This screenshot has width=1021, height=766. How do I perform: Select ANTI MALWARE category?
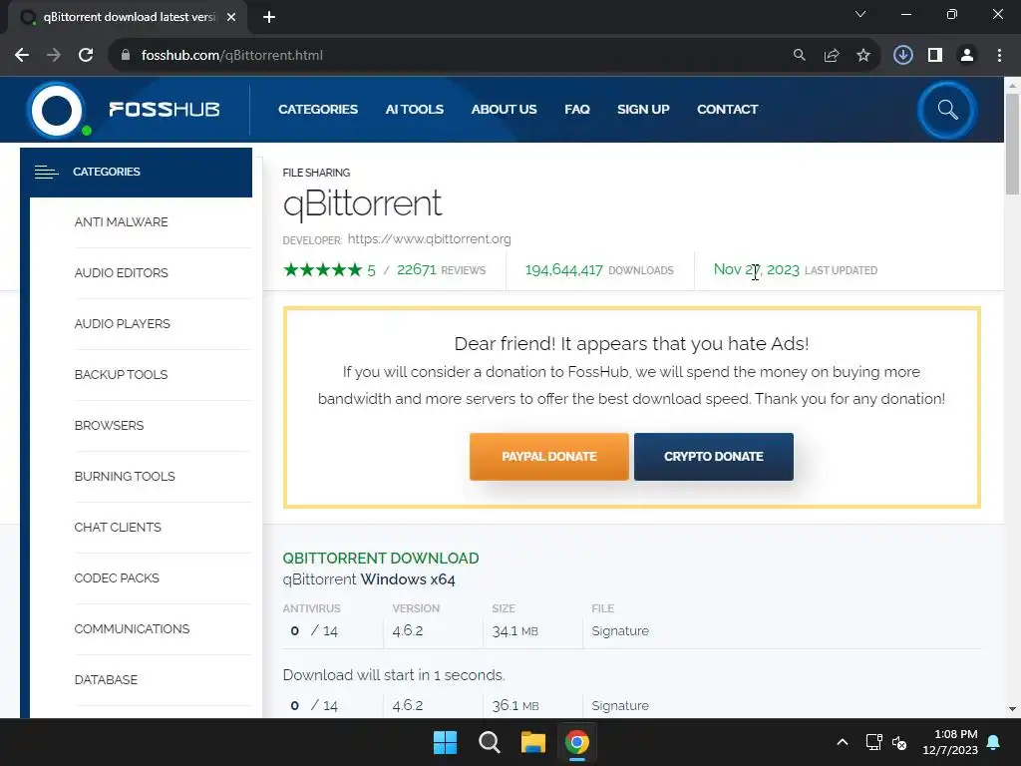click(x=121, y=222)
